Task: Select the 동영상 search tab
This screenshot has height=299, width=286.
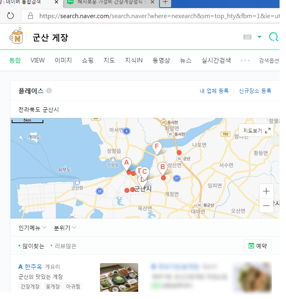Action: coord(161,60)
